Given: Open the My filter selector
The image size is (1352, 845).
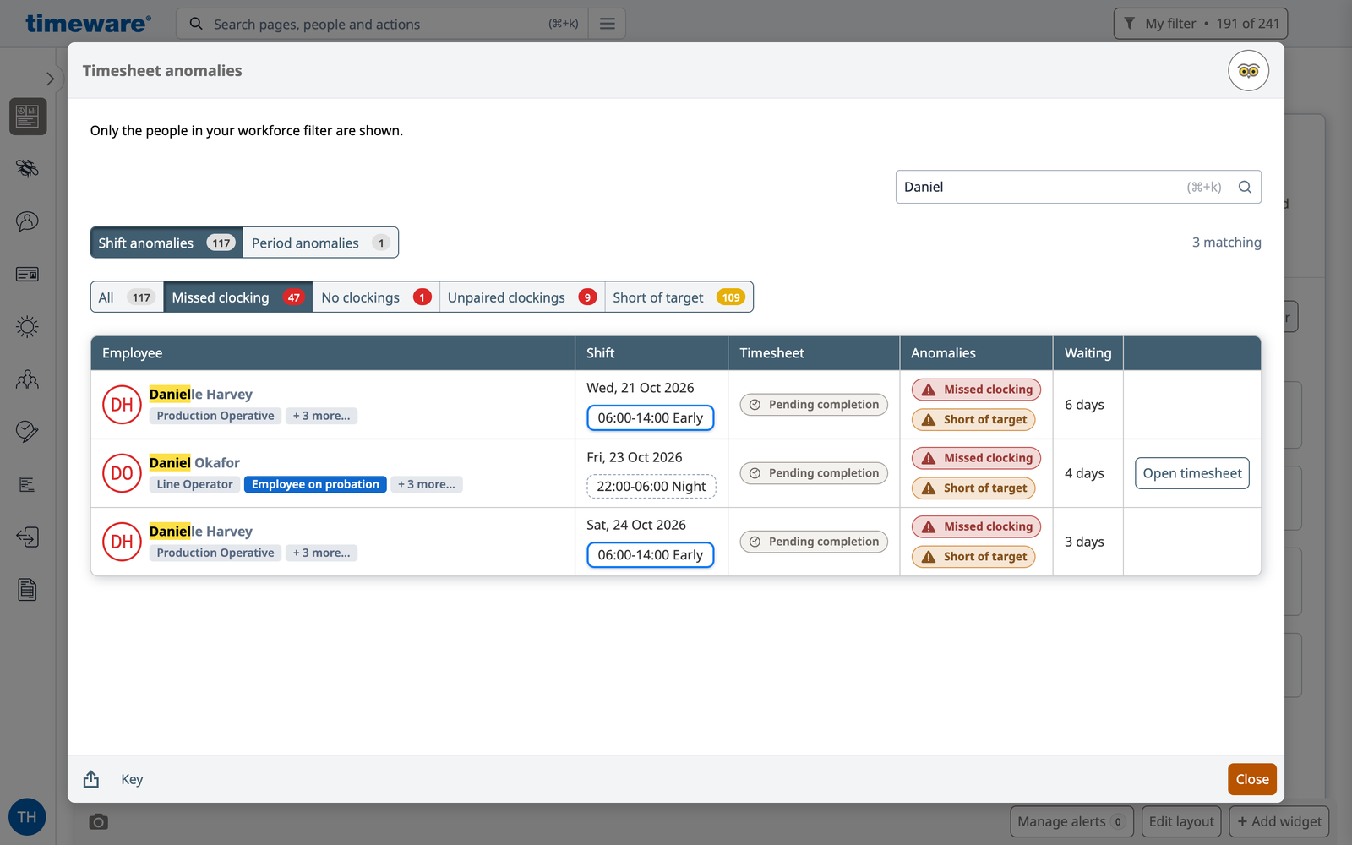Looking at the screenshot, I should coord(1201,24).
